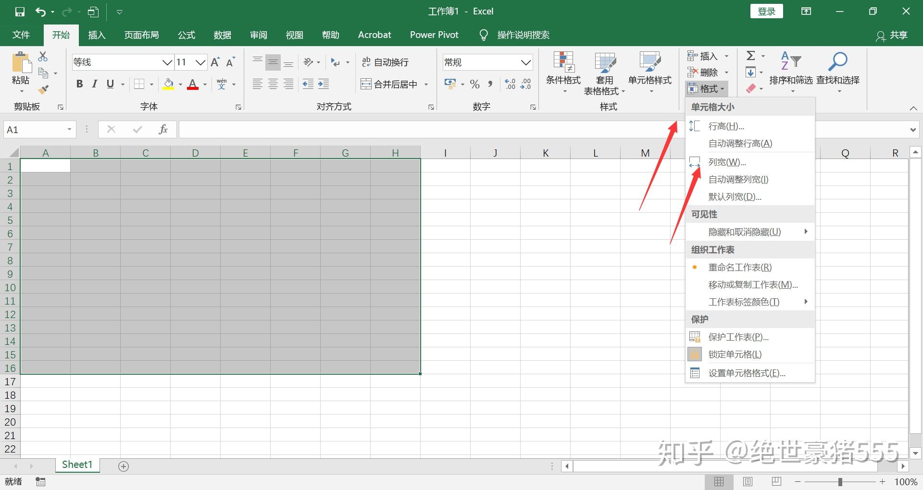Toggle 锁定单元格(L) lock cell option

pos(750,355)
